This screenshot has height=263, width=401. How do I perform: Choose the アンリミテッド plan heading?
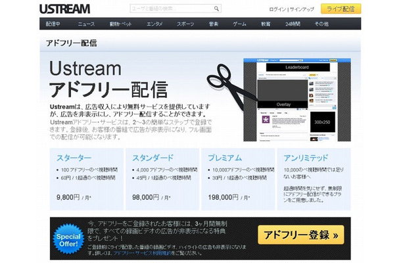[306, 158]
